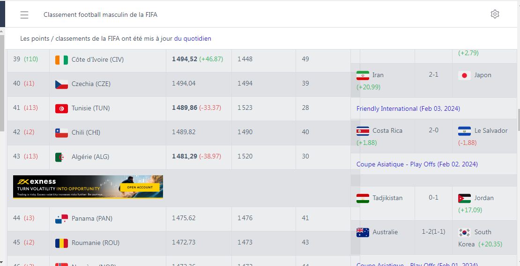Click the Exness advertisement banner logo
Viewport: 520px width, 266px height.
[x=35, y=181]
